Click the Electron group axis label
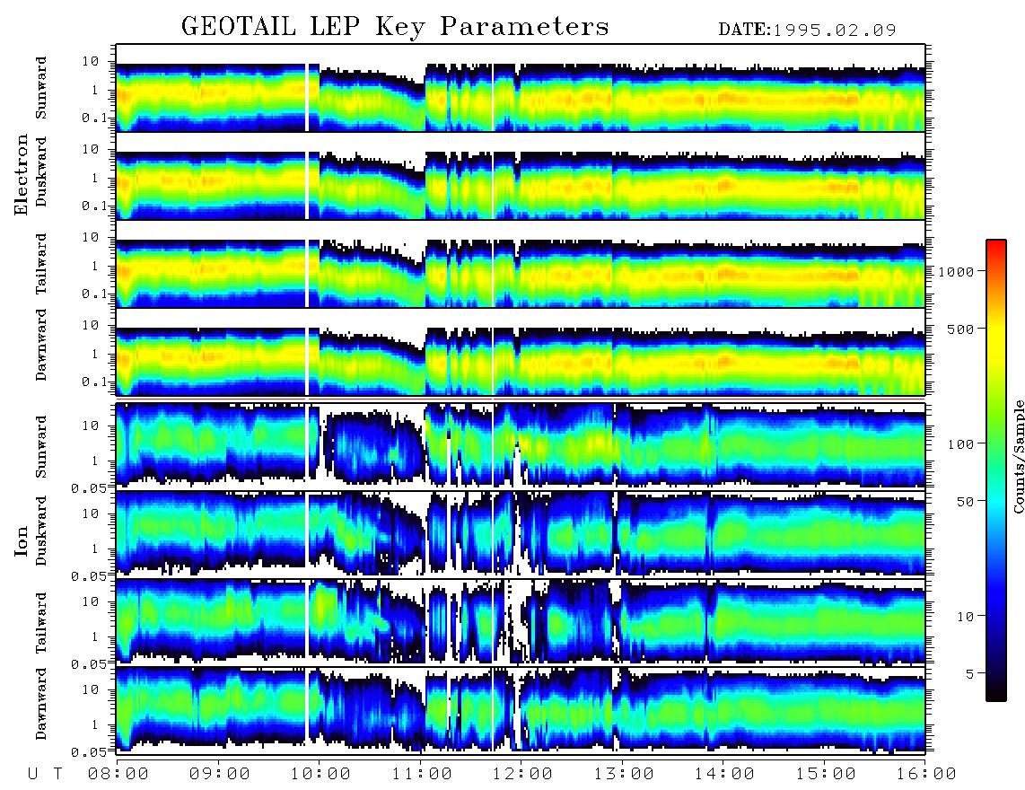The image size is (1025, 790). click(22, 174)
